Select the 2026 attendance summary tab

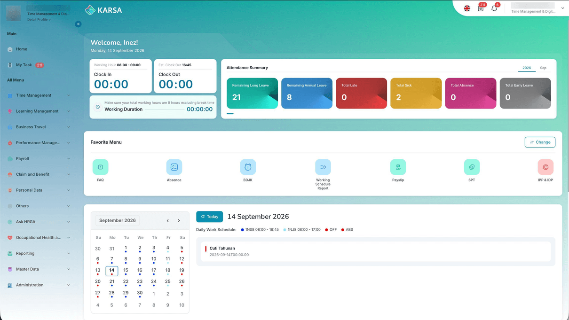pos(527,68)
